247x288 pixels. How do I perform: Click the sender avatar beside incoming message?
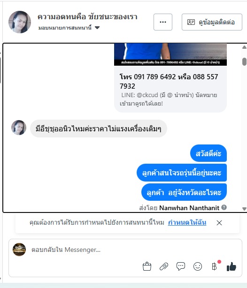pyautogui.click(x=19, y=128)
